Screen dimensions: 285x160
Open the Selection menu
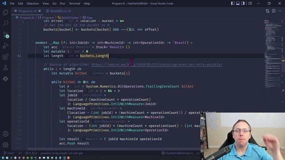tap(33, 4)
